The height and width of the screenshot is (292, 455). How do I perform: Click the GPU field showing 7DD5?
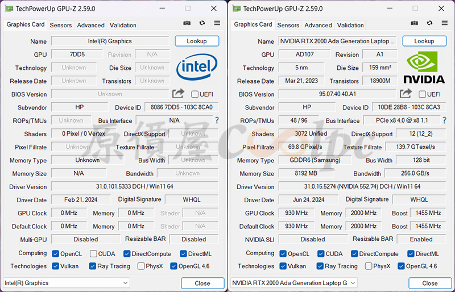click(x=77, y=54)
